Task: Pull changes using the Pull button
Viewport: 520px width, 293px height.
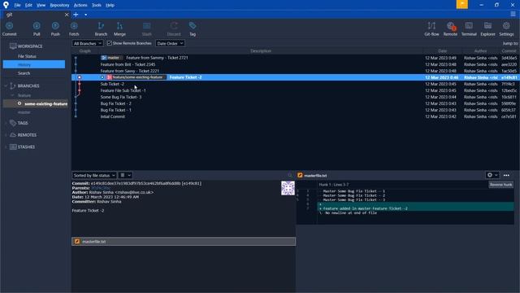Action: [37, 29]
